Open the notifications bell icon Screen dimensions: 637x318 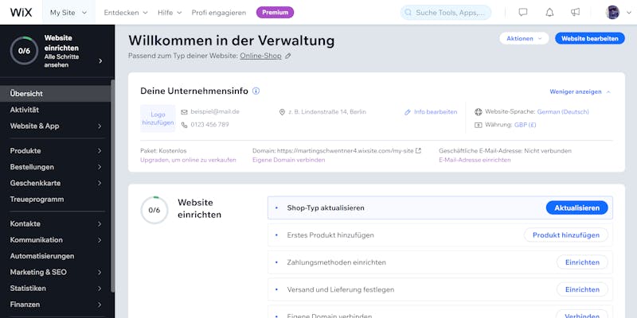point(549,12)
